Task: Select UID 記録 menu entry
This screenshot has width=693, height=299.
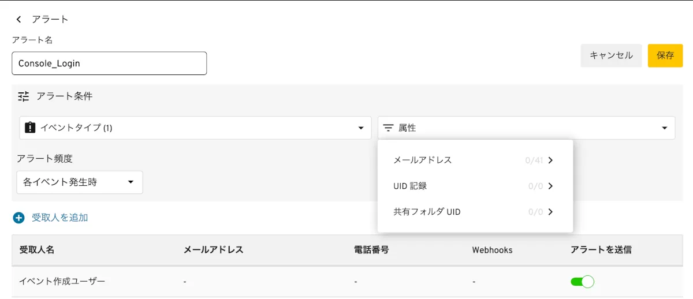Action: point(410,186)
